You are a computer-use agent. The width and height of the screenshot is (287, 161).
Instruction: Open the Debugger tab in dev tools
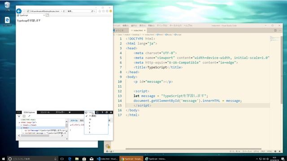[x=60, y=112]
